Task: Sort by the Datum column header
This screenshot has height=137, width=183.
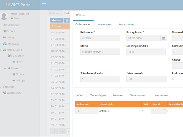Action: coord(60,27)
